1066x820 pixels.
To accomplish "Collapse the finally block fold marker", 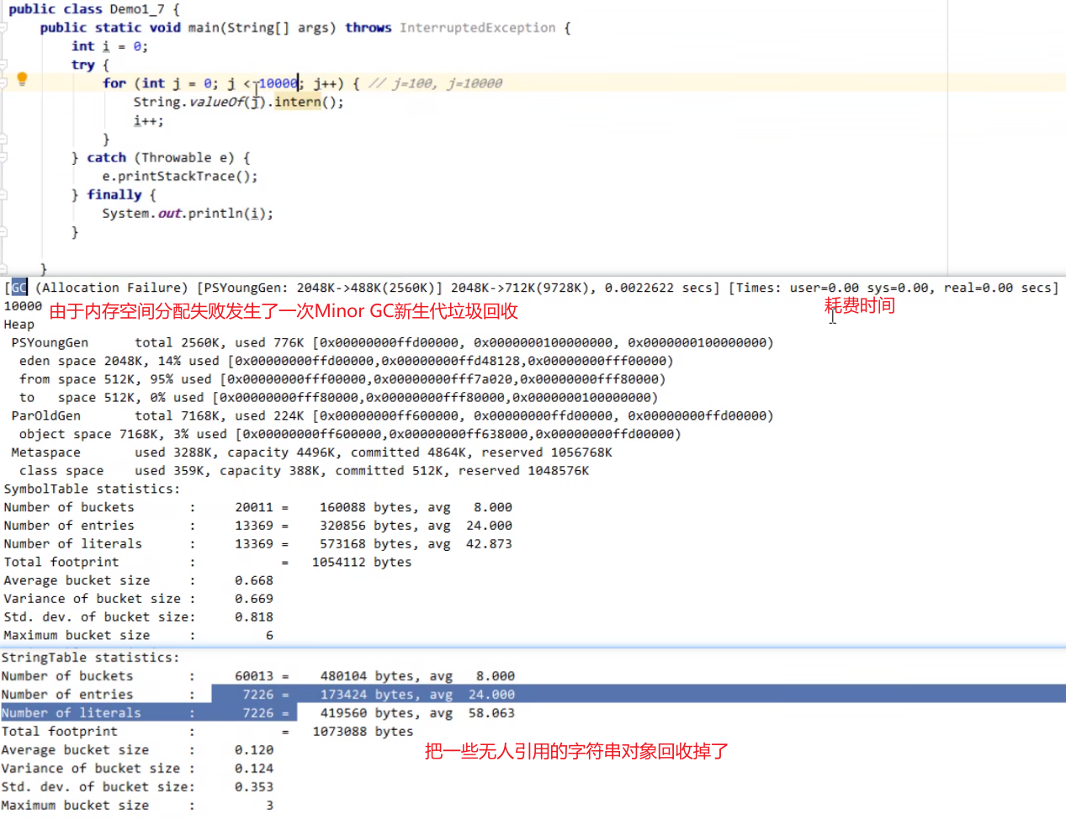I will tap(3, 194).
